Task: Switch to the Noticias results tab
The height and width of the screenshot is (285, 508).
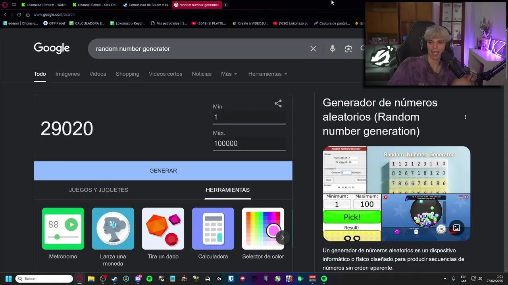Action: coord(202,74)
